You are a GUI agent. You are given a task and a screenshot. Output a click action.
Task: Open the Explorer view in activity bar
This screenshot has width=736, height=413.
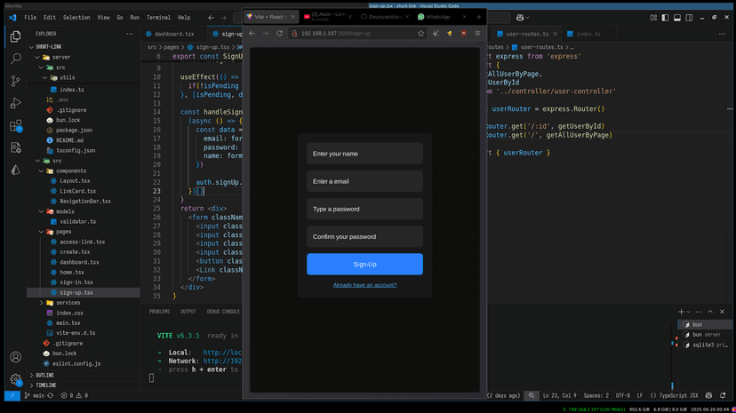tap(15, 36)
